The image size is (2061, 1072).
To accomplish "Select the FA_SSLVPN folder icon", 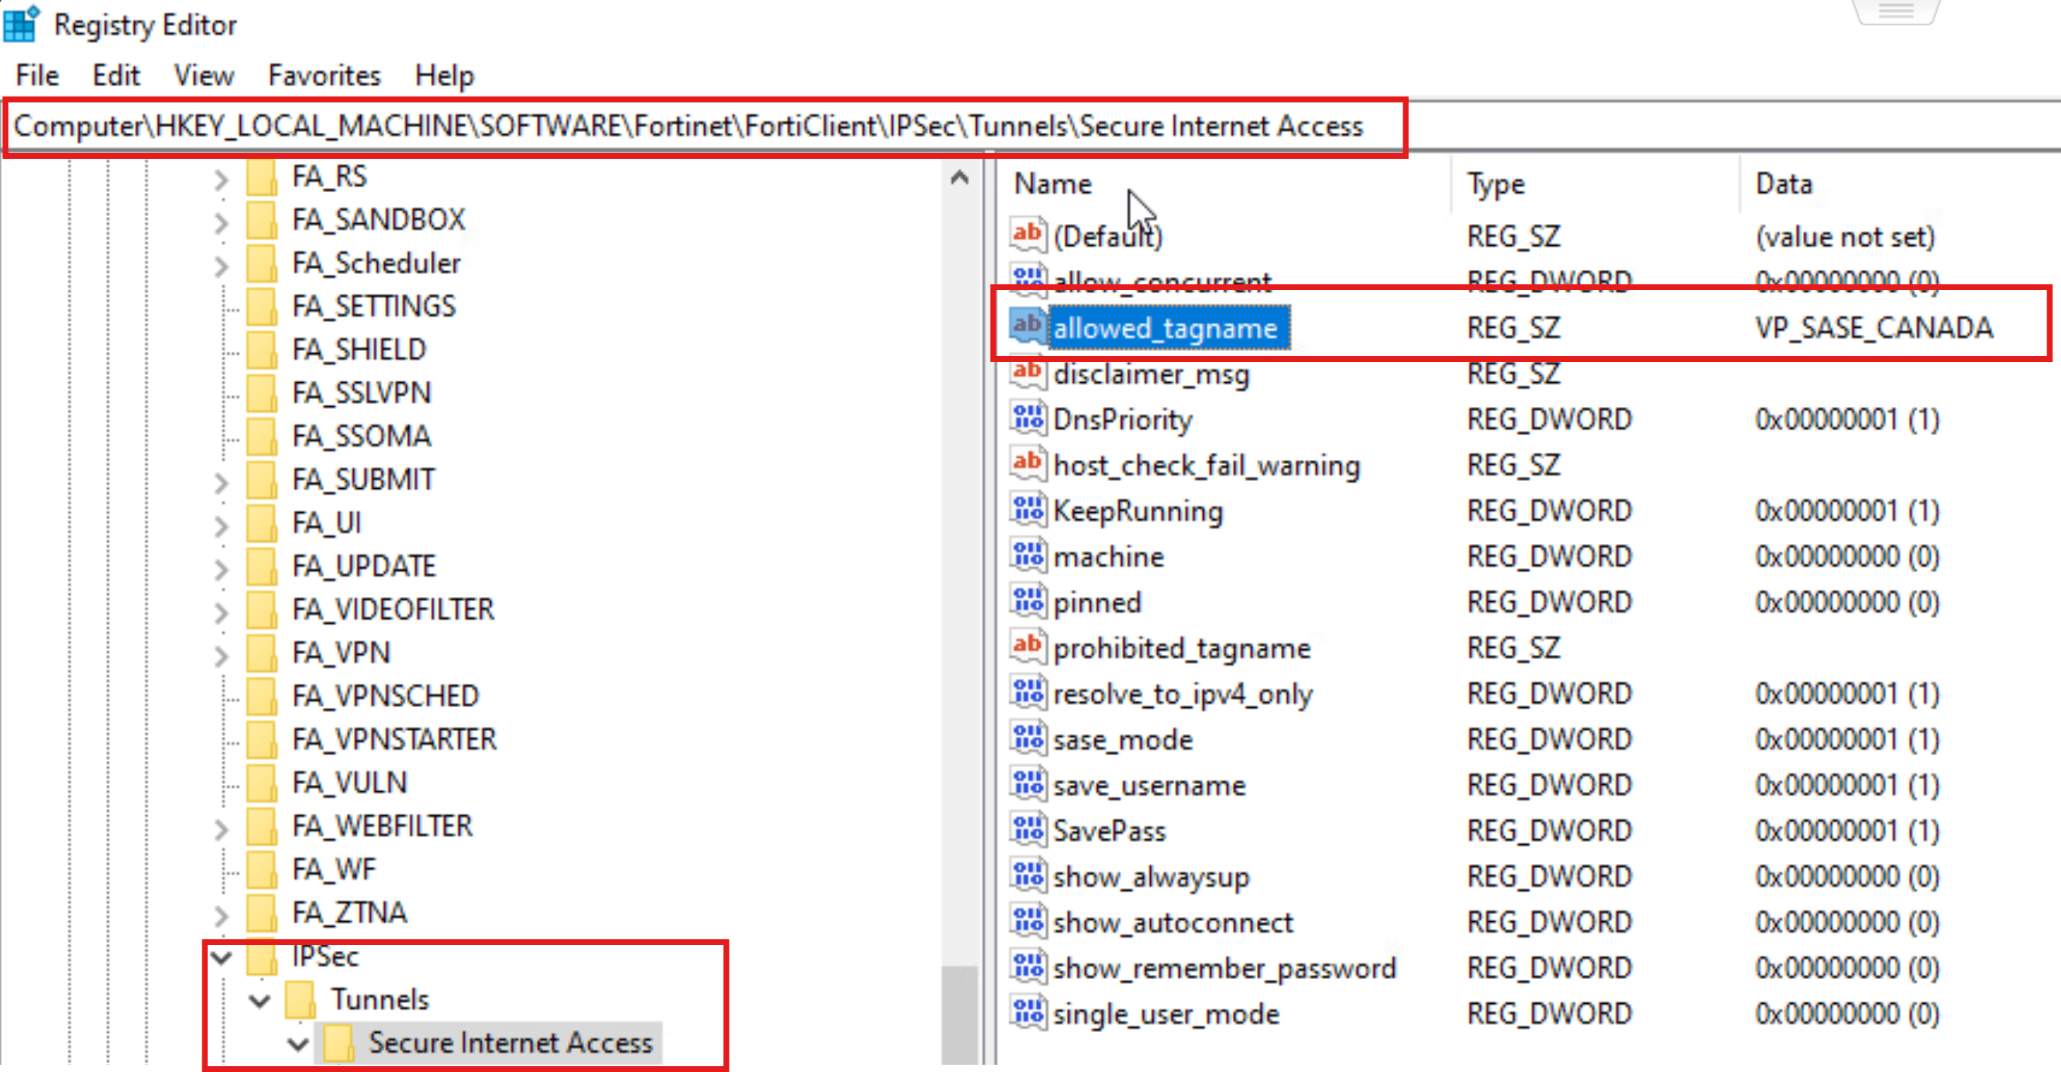I will point(262,393).
